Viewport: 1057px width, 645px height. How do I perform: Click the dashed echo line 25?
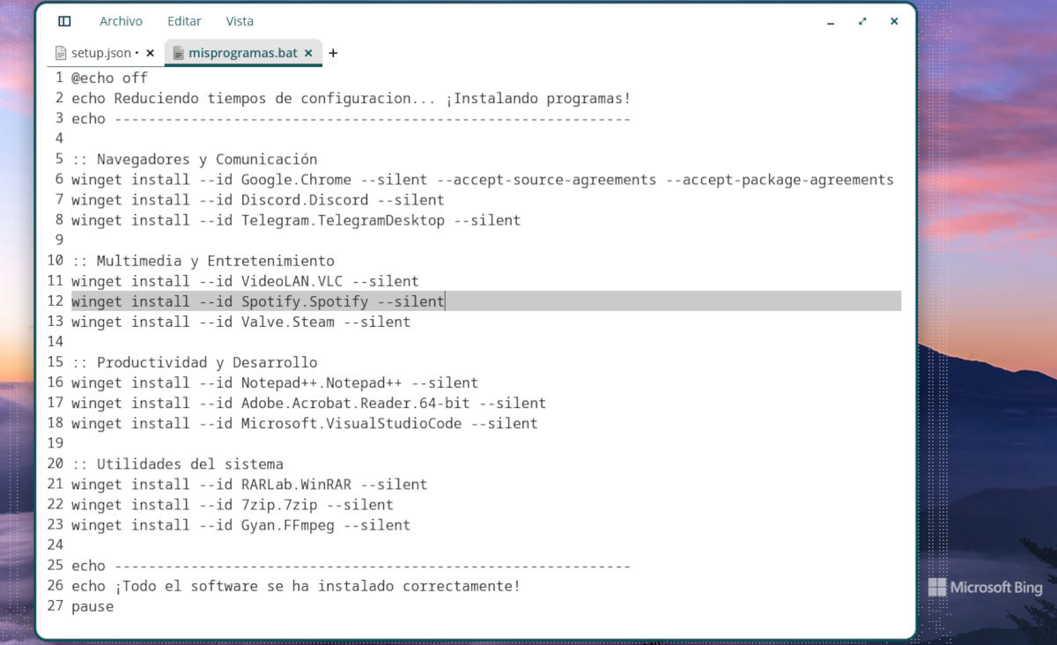pos(351,566)
